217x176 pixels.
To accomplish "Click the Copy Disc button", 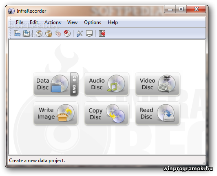I will [106, 113].
